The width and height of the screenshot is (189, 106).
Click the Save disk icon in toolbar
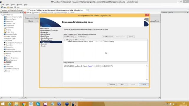[x=15, y=7]
